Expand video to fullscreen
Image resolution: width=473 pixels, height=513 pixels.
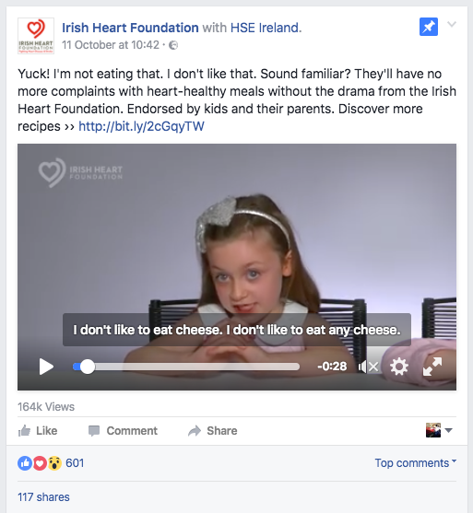click(432, 367)
